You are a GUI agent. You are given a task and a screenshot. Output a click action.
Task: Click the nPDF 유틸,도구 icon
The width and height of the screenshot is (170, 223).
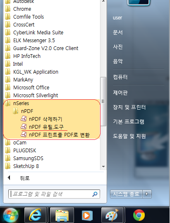24,126
